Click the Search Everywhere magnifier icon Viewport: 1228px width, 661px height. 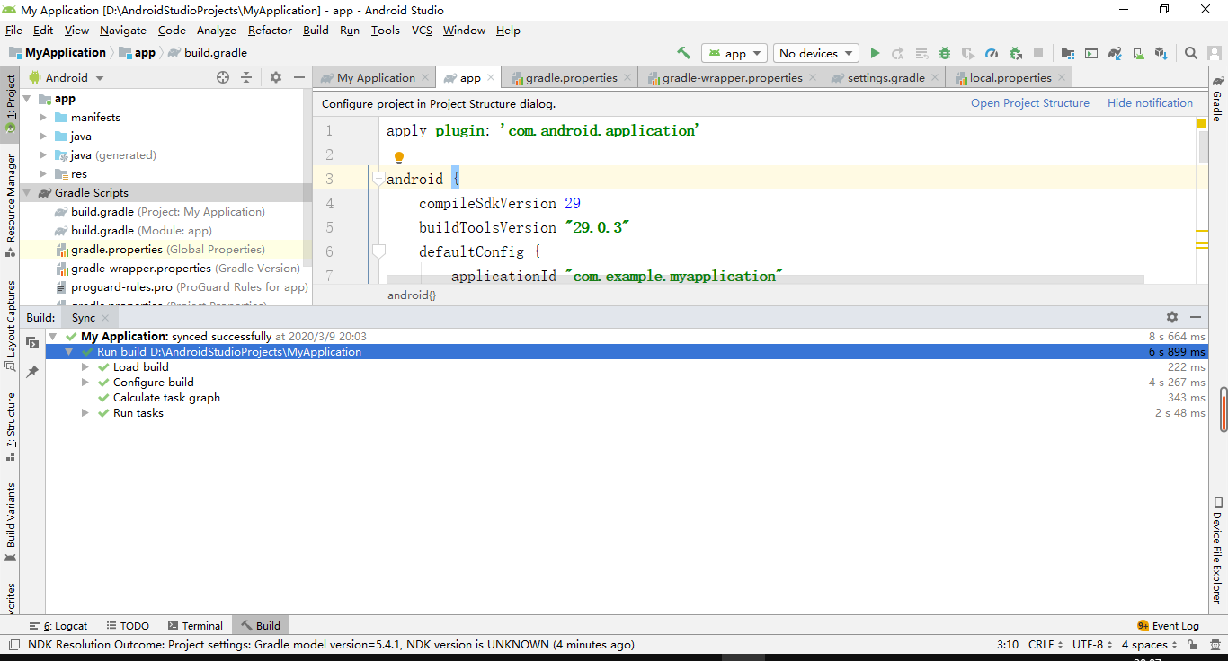point(1190,53)
